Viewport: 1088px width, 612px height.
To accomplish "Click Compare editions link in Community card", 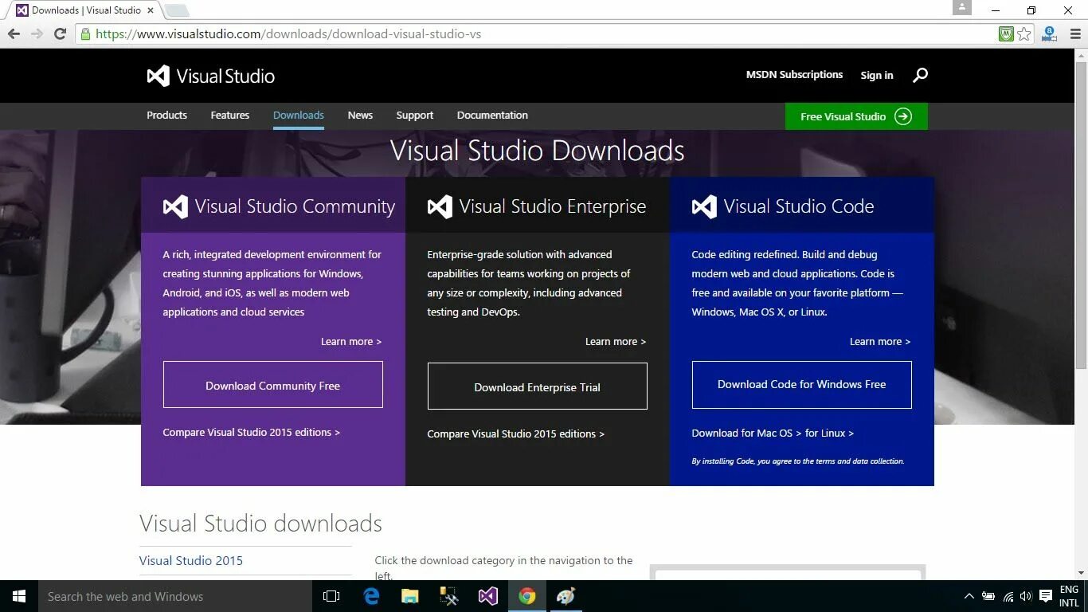I will (x=252, y=432).
